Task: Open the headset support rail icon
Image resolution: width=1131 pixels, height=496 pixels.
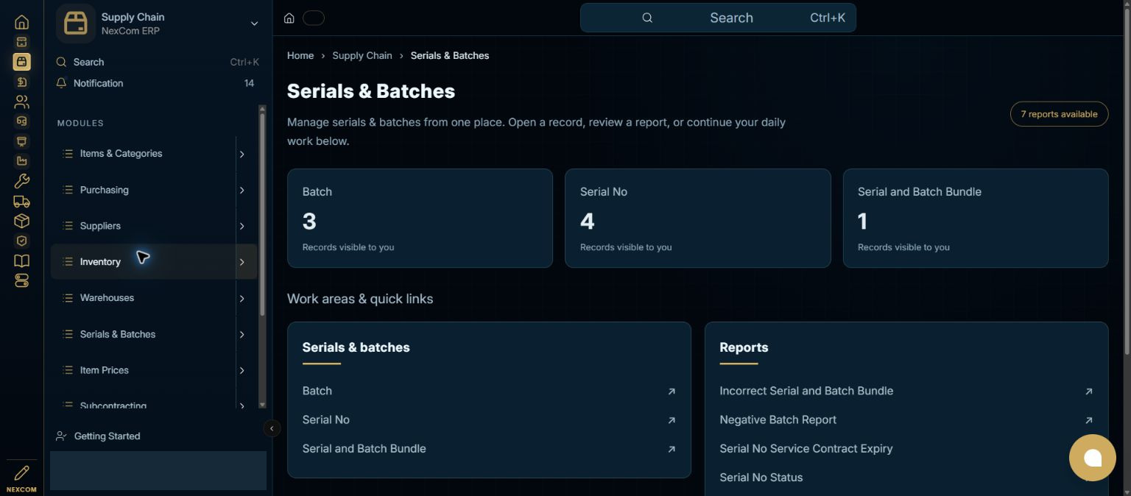Action: click(x=21, y=121)
